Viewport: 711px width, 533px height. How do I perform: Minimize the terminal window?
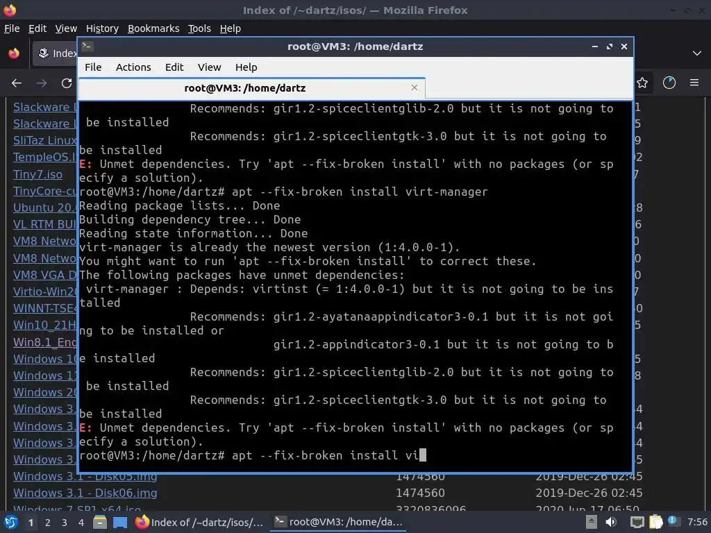click(595, 46)
